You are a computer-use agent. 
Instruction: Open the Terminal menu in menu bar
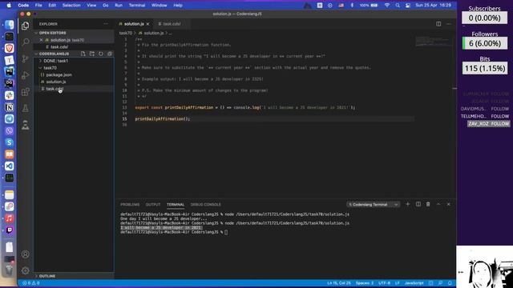[137, 6]
